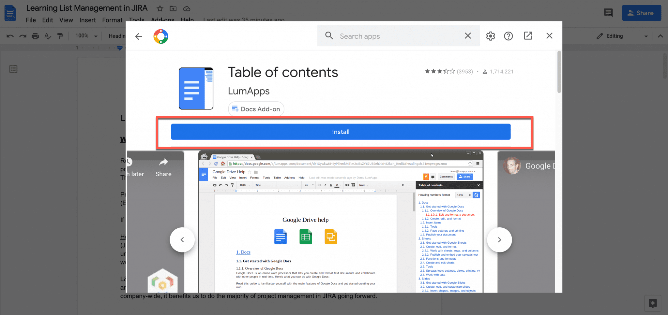Viewport: 668px width, 315px height.
Task: Click the Share button
Action: pyautogui.click(x=641, y=13)
